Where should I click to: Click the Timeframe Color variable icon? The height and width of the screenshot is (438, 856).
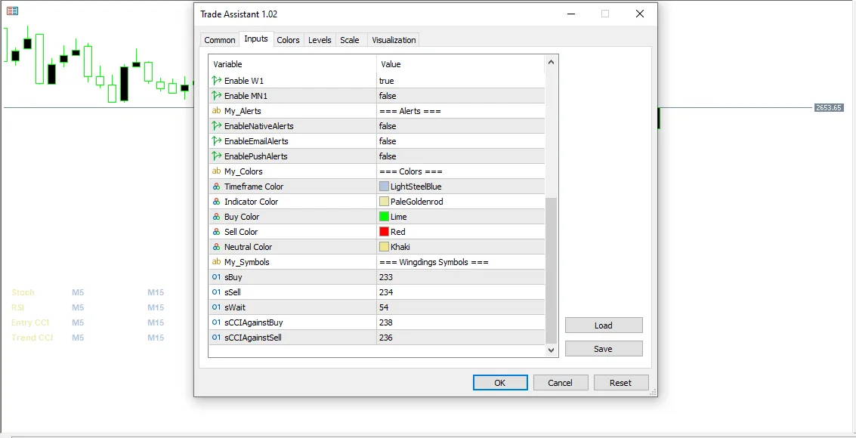[x=217, y=187]
